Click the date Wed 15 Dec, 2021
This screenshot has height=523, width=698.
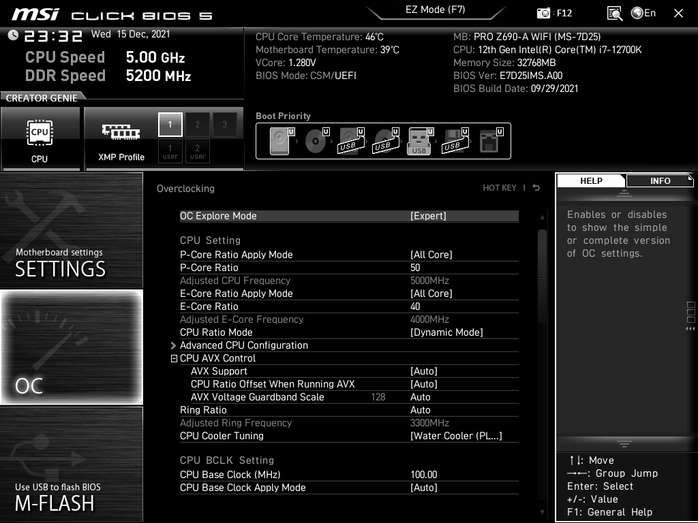[x=130, y=34]
